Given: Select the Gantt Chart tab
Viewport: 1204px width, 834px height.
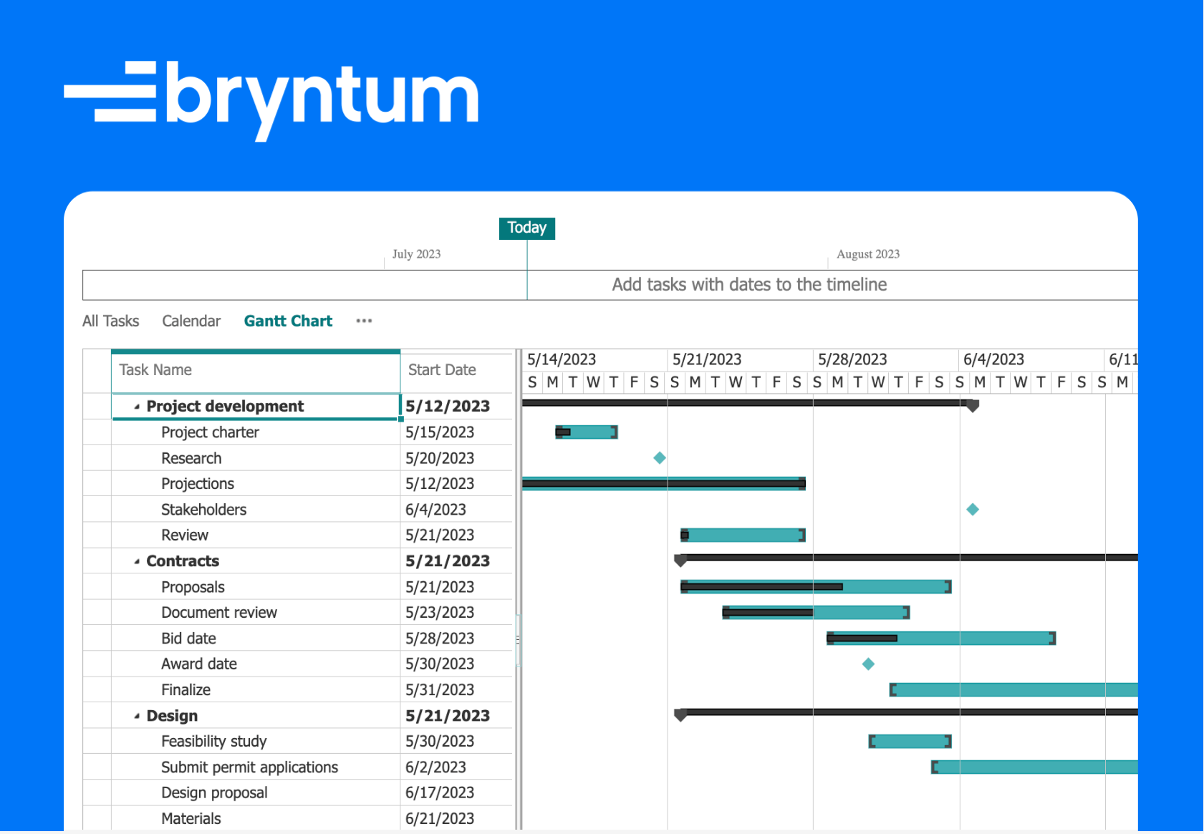Looking at the screenshot, I should pyautogui.click(x=288, y=321).
